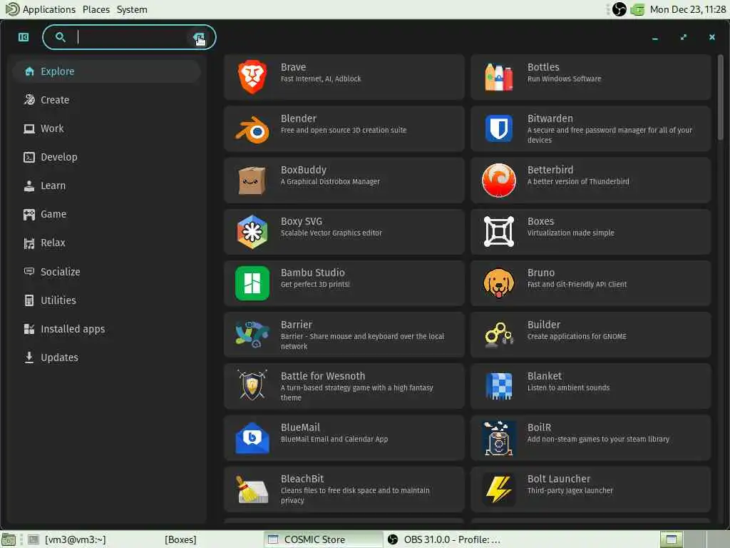Switch to Boxes window in taskbar
Viewport: 730px width, 548px height.
pyautogui.click(x=180, y=539)
